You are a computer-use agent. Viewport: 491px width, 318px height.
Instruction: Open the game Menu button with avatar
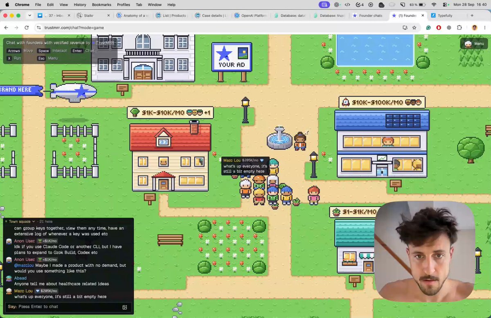pyautogui.click(x=474, y=43)
